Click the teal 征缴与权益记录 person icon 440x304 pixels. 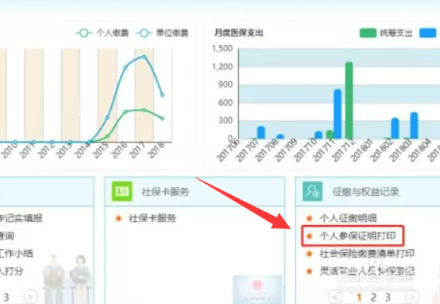[x=312, y=191]
